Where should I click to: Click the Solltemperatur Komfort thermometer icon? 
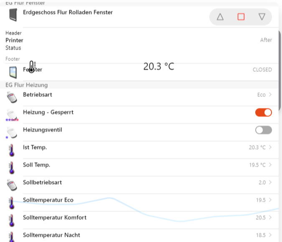click(13, 220)
